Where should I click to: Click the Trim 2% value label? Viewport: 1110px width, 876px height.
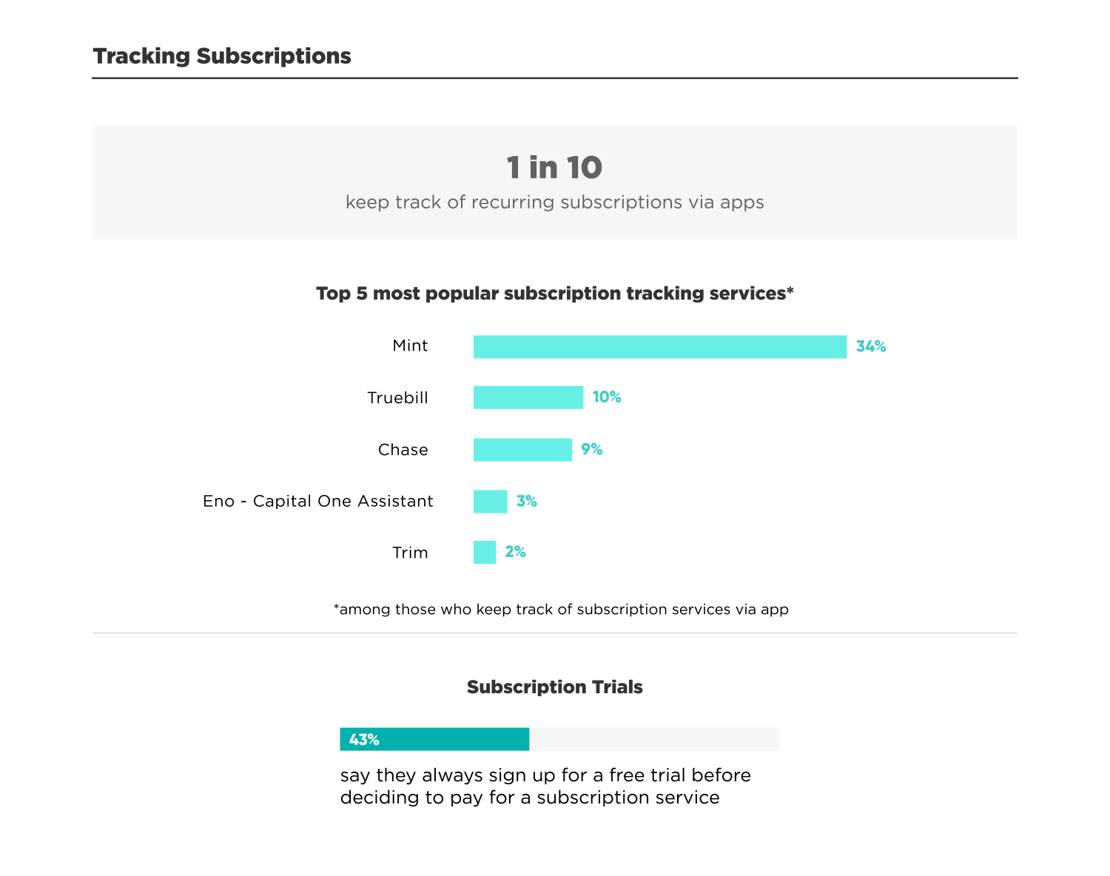[x=516, y=552]
